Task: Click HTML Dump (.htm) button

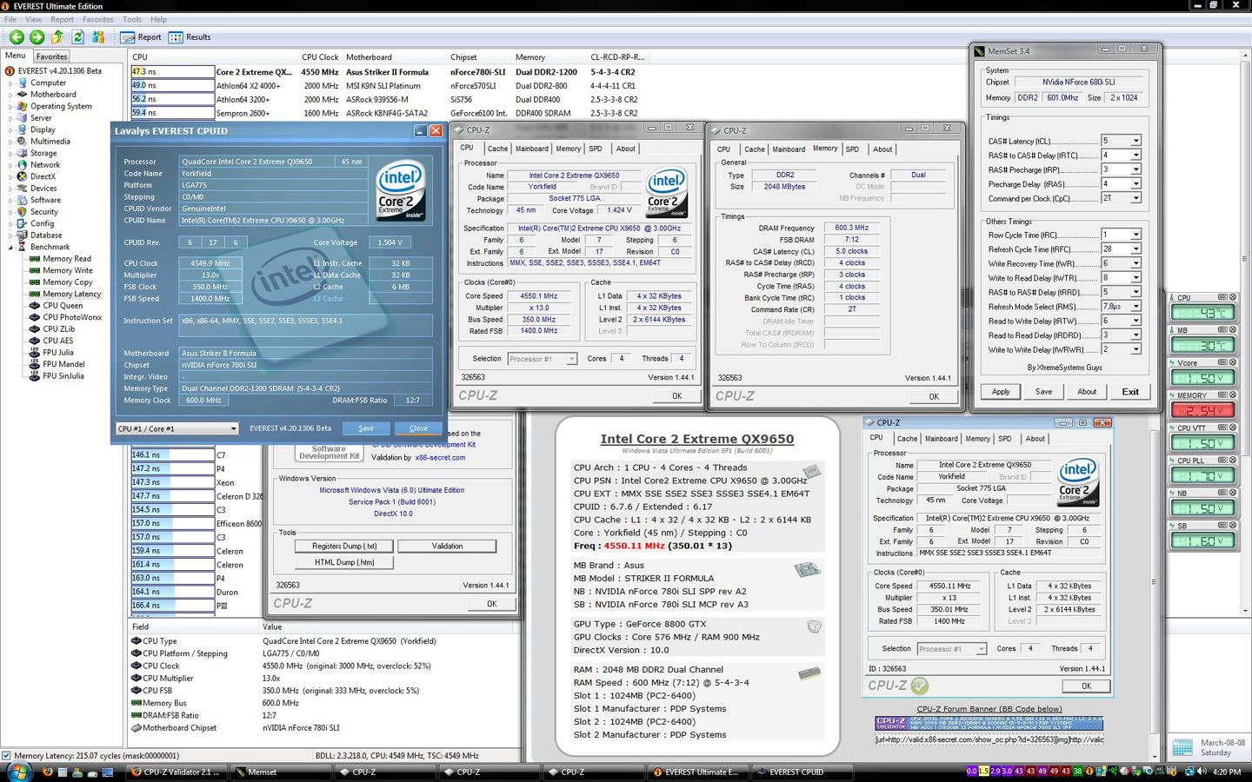Action: [344, 562]
